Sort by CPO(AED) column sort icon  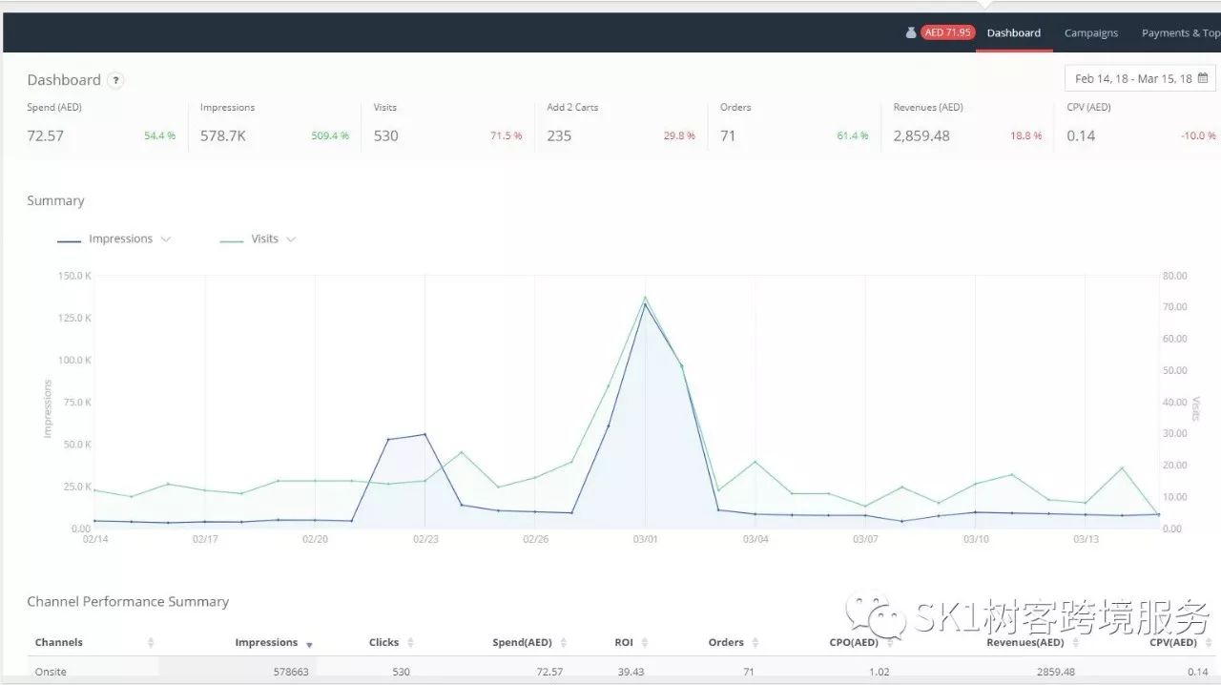click(x=889, y=643)
